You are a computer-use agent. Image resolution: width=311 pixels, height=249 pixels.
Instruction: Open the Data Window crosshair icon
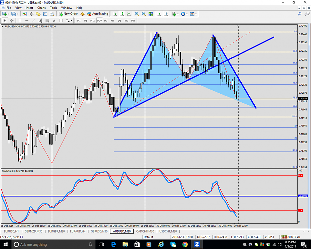coord(31,14)
